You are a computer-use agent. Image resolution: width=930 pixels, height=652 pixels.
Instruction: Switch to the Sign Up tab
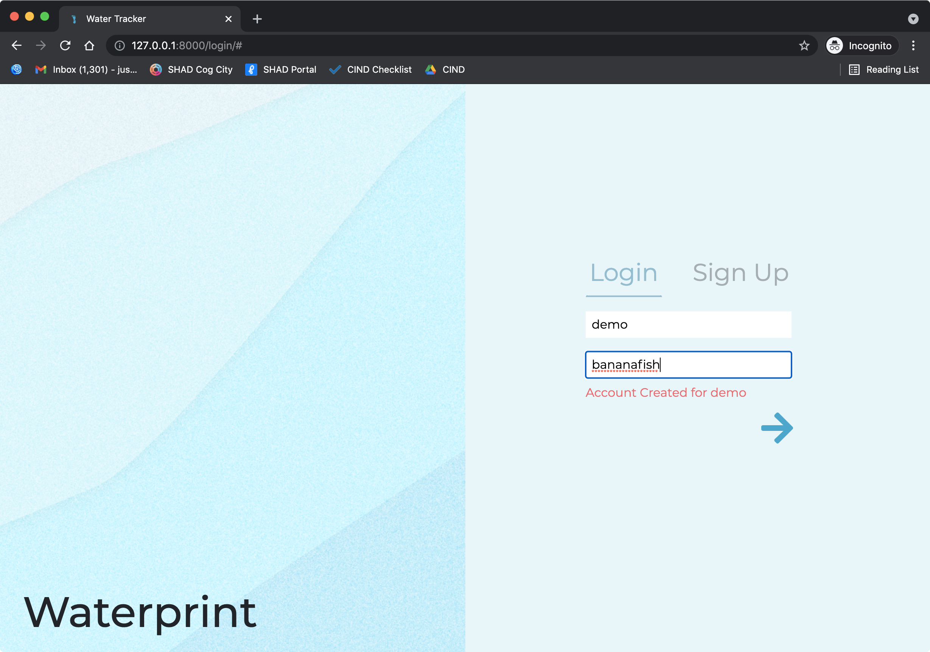click(740, 273)
